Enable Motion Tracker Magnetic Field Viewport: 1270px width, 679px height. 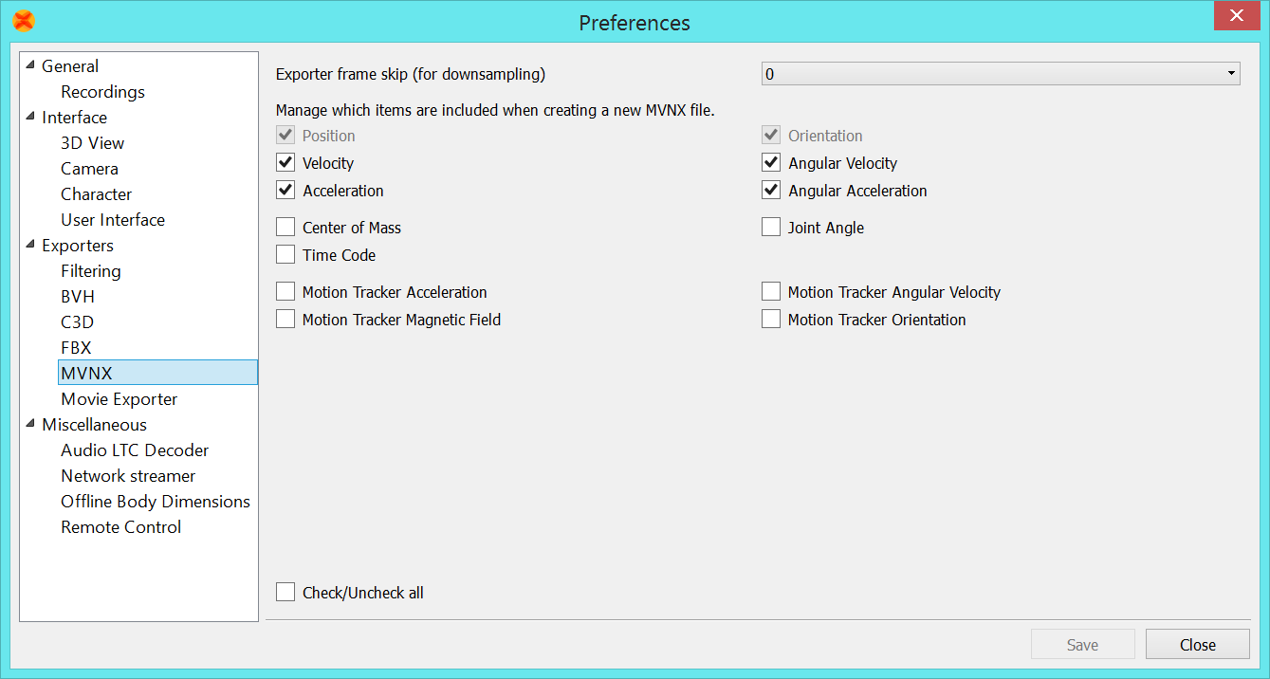(x=285, y=320)
